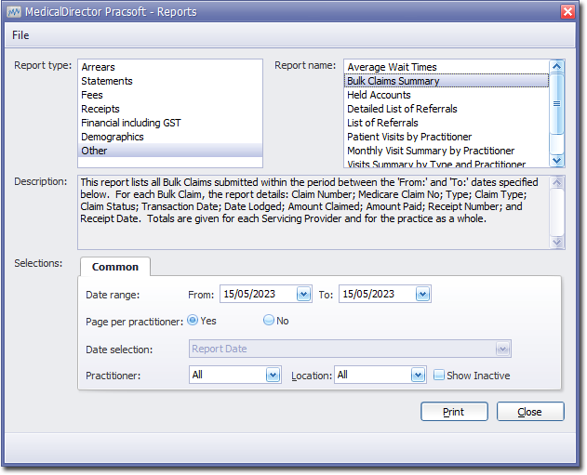
Task: Open the To date calendar dropdown
Action: pos(422,295)
